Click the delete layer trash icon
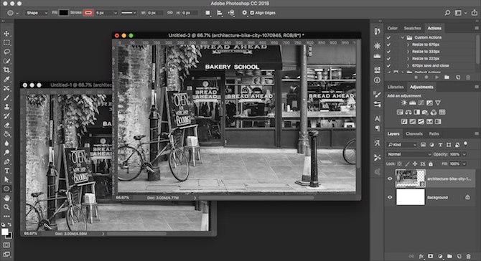This screenshot has width=481, height=261. [x=468, y=256]
